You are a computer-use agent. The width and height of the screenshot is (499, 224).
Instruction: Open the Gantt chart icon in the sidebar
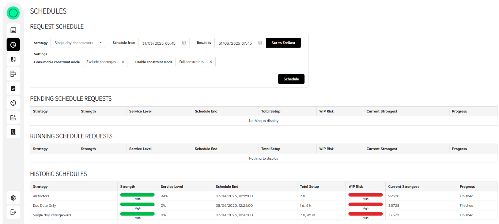[13, 74]
